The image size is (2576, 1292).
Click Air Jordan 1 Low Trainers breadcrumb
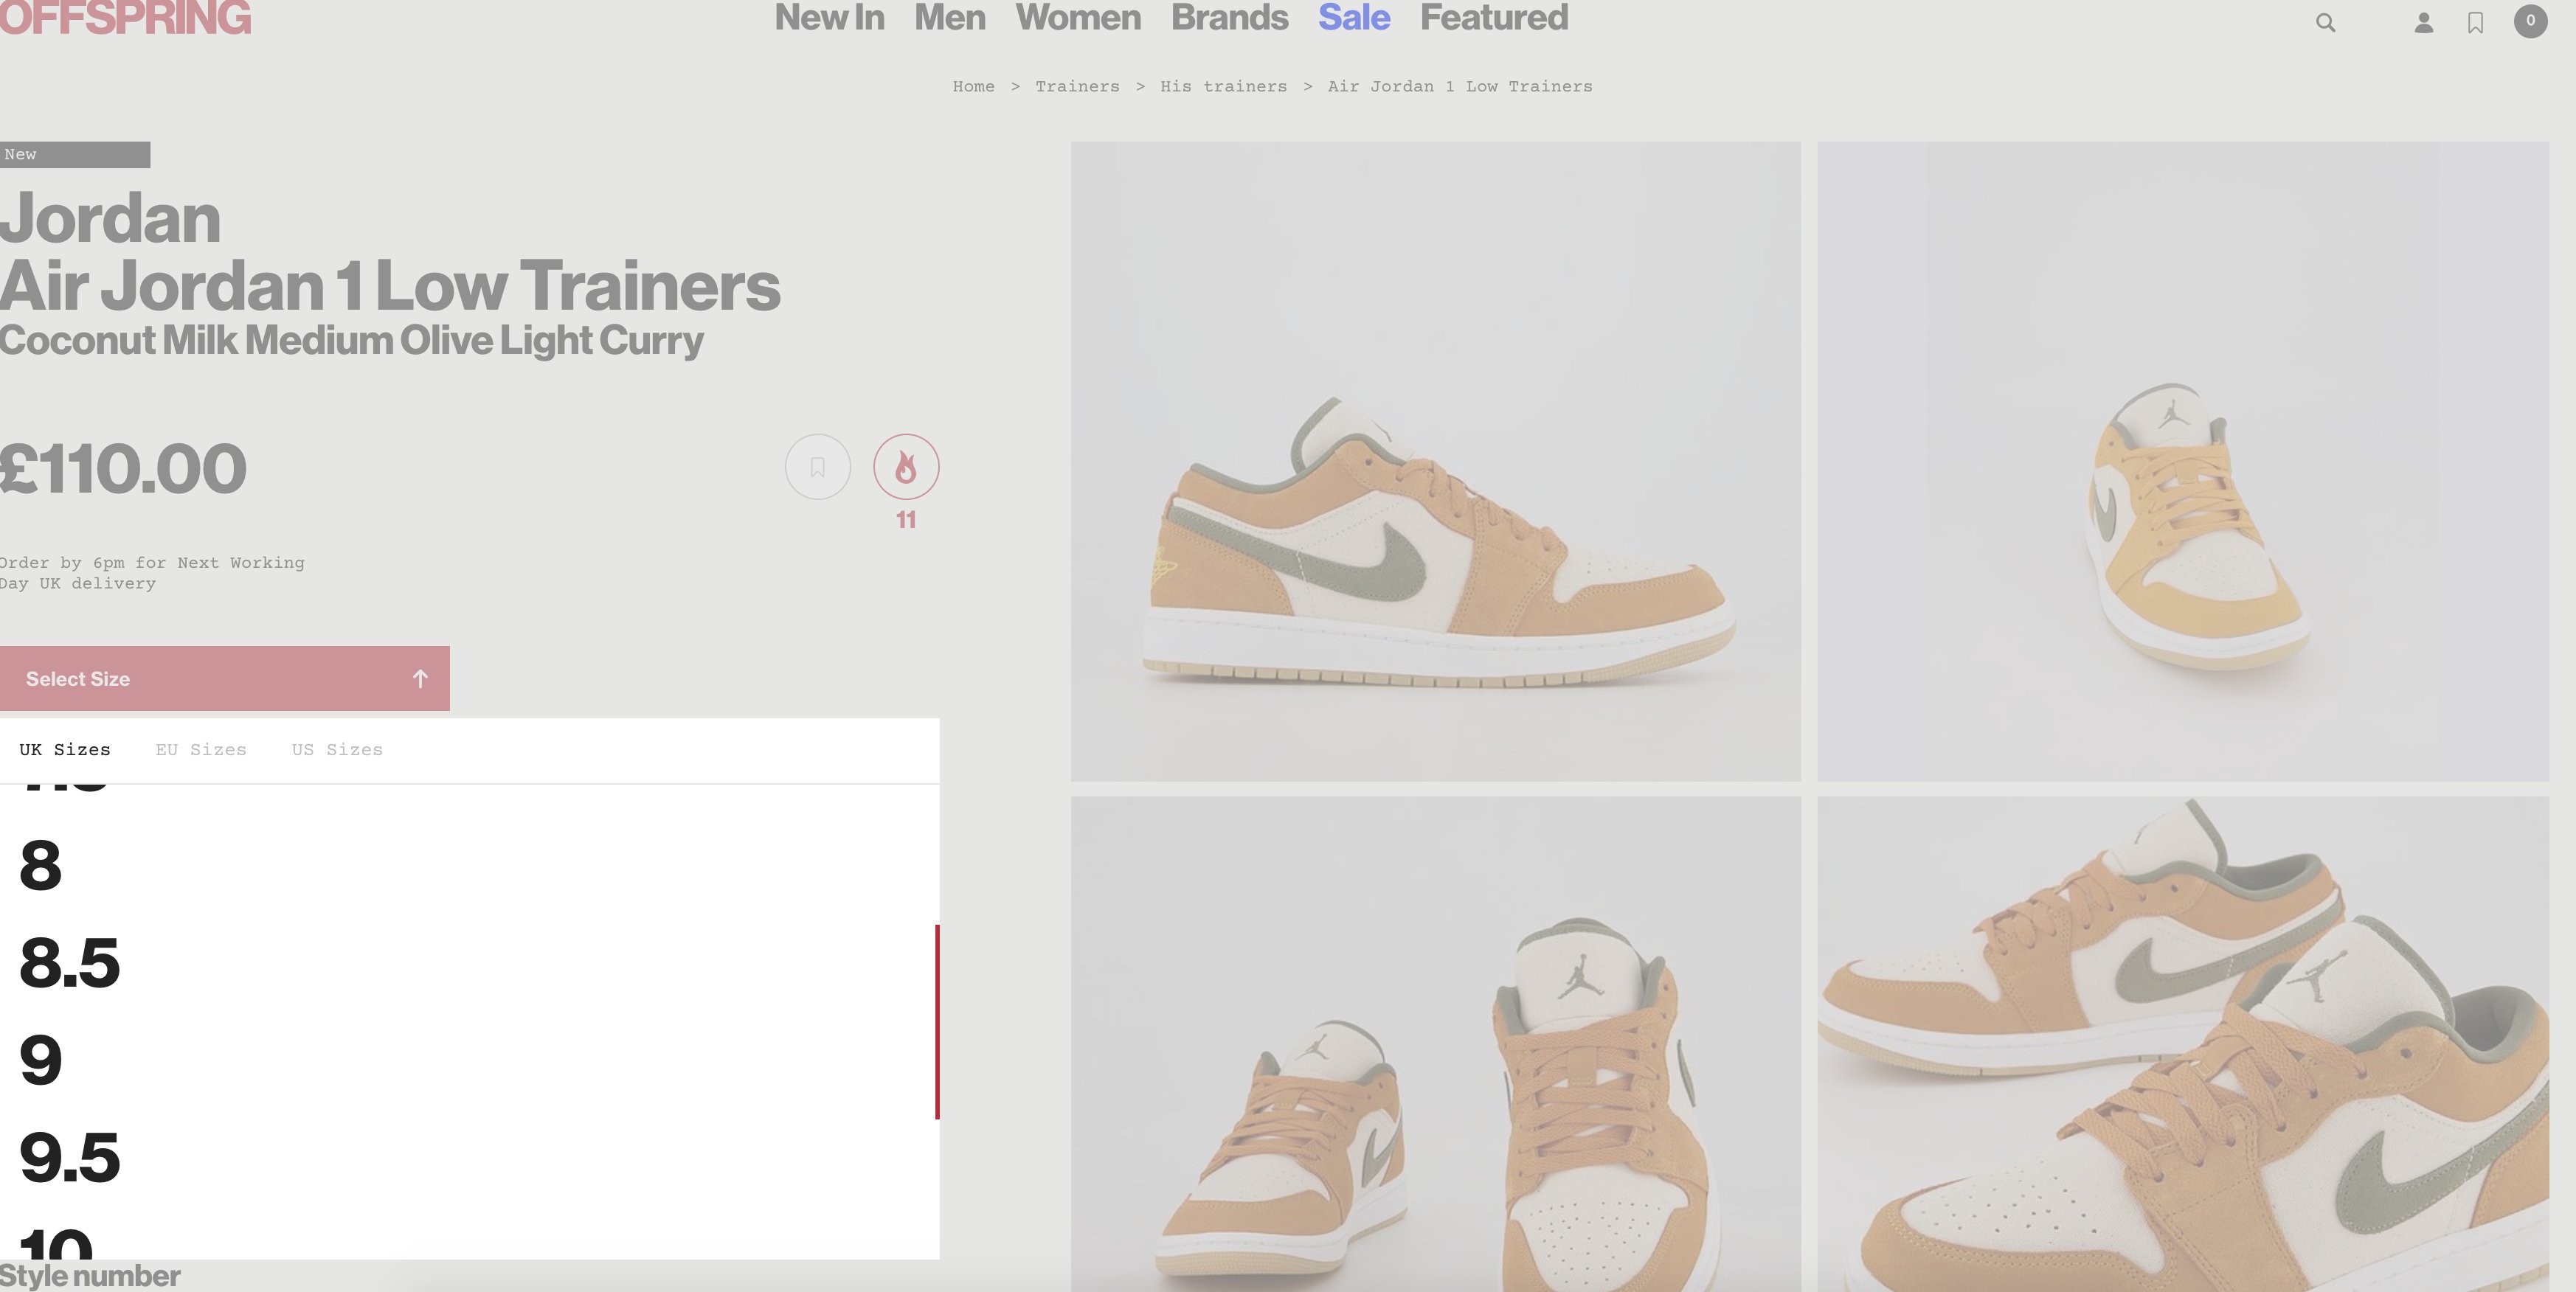[1460, 86]
